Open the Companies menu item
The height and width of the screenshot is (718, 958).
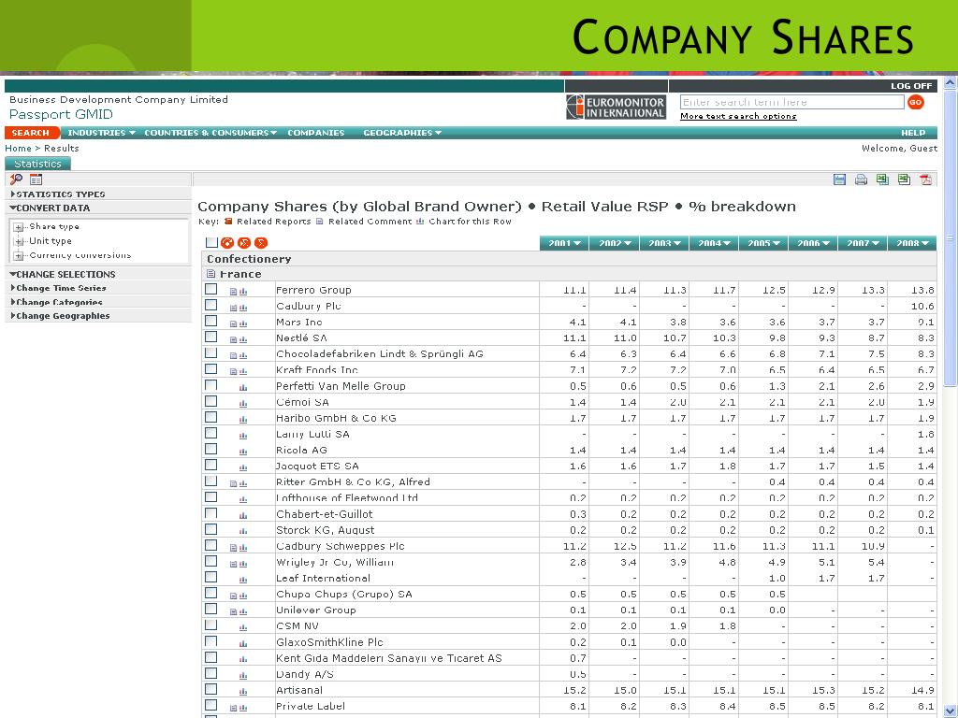[316, 133]
